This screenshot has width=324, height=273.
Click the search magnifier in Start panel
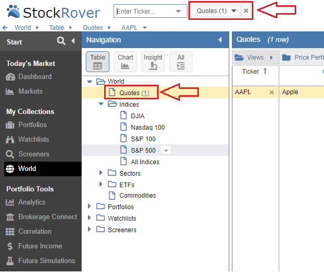(x=61, y=41)
